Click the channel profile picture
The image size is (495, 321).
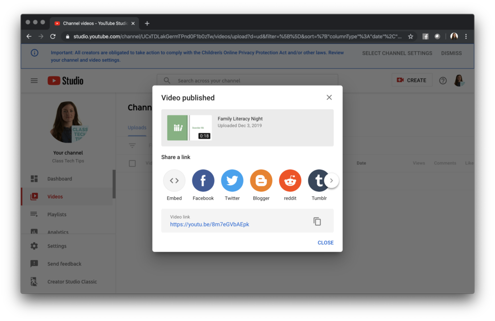point(68,122)
